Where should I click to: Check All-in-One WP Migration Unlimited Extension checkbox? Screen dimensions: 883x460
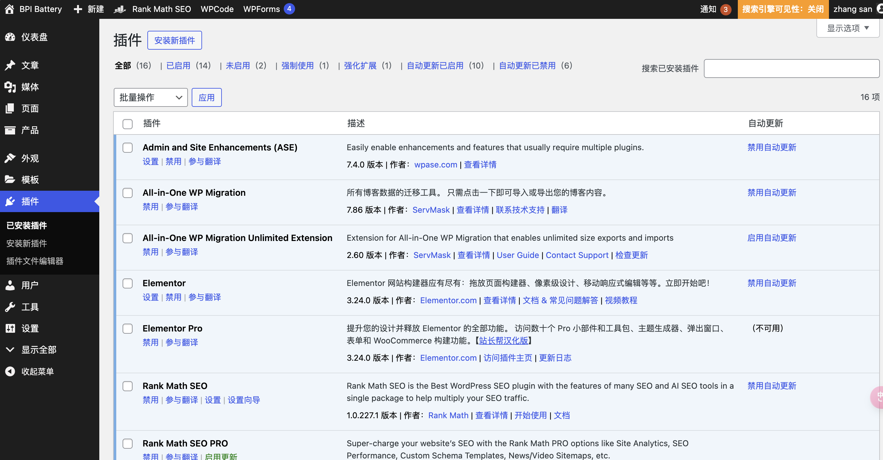[128, 238]
